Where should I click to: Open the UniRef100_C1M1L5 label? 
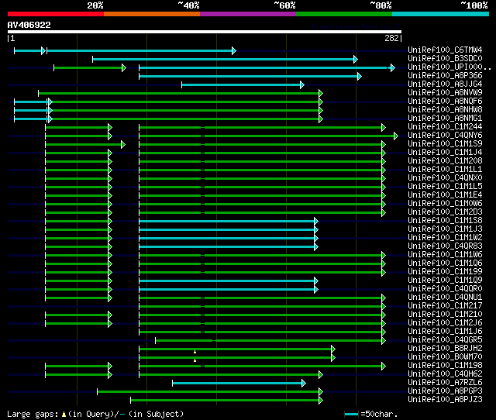click(x=445, y=187)
